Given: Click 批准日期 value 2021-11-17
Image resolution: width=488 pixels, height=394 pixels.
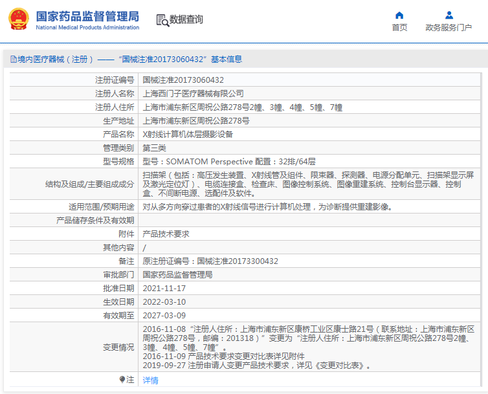Looking at the screenshot, I should (x=164, y=289).
